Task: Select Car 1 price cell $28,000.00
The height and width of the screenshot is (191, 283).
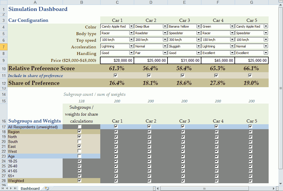Action: click(117, 60)
